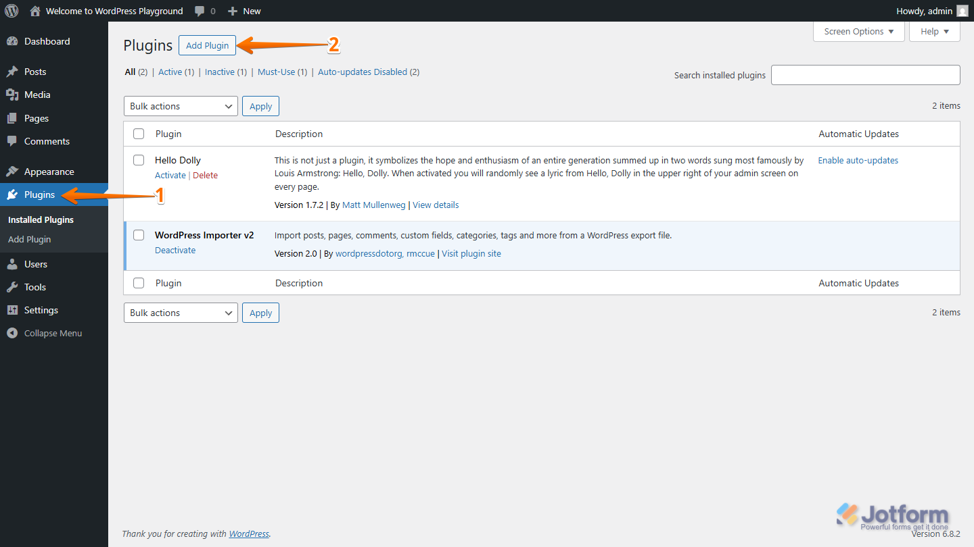974x547 pixels.
Task: Click the Welcome to WordPress Playground site name
Action: coord(114,11)
